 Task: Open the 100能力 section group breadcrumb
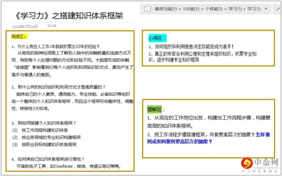coord(191,9)
